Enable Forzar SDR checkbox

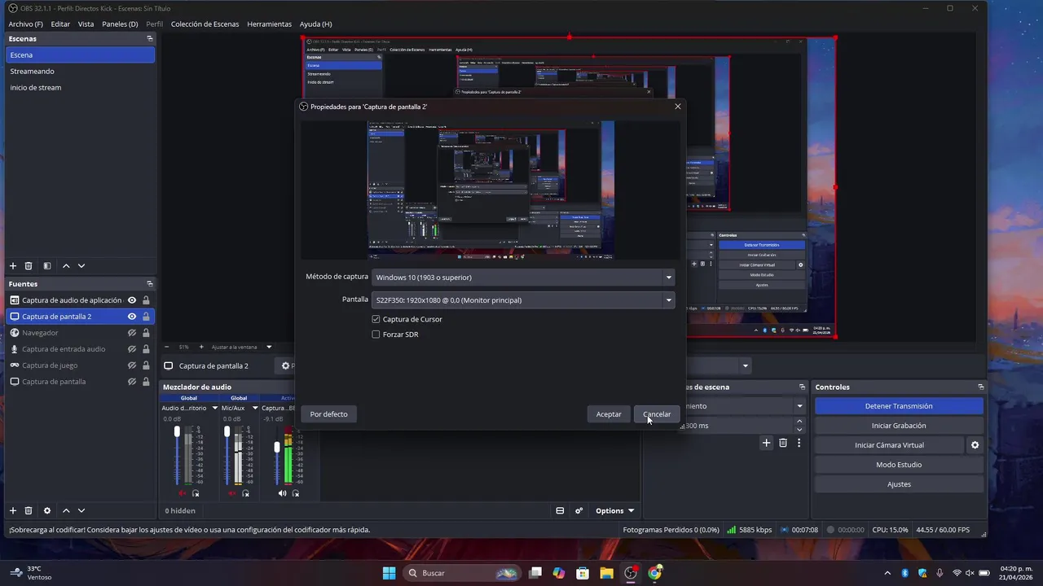(376, 335)
